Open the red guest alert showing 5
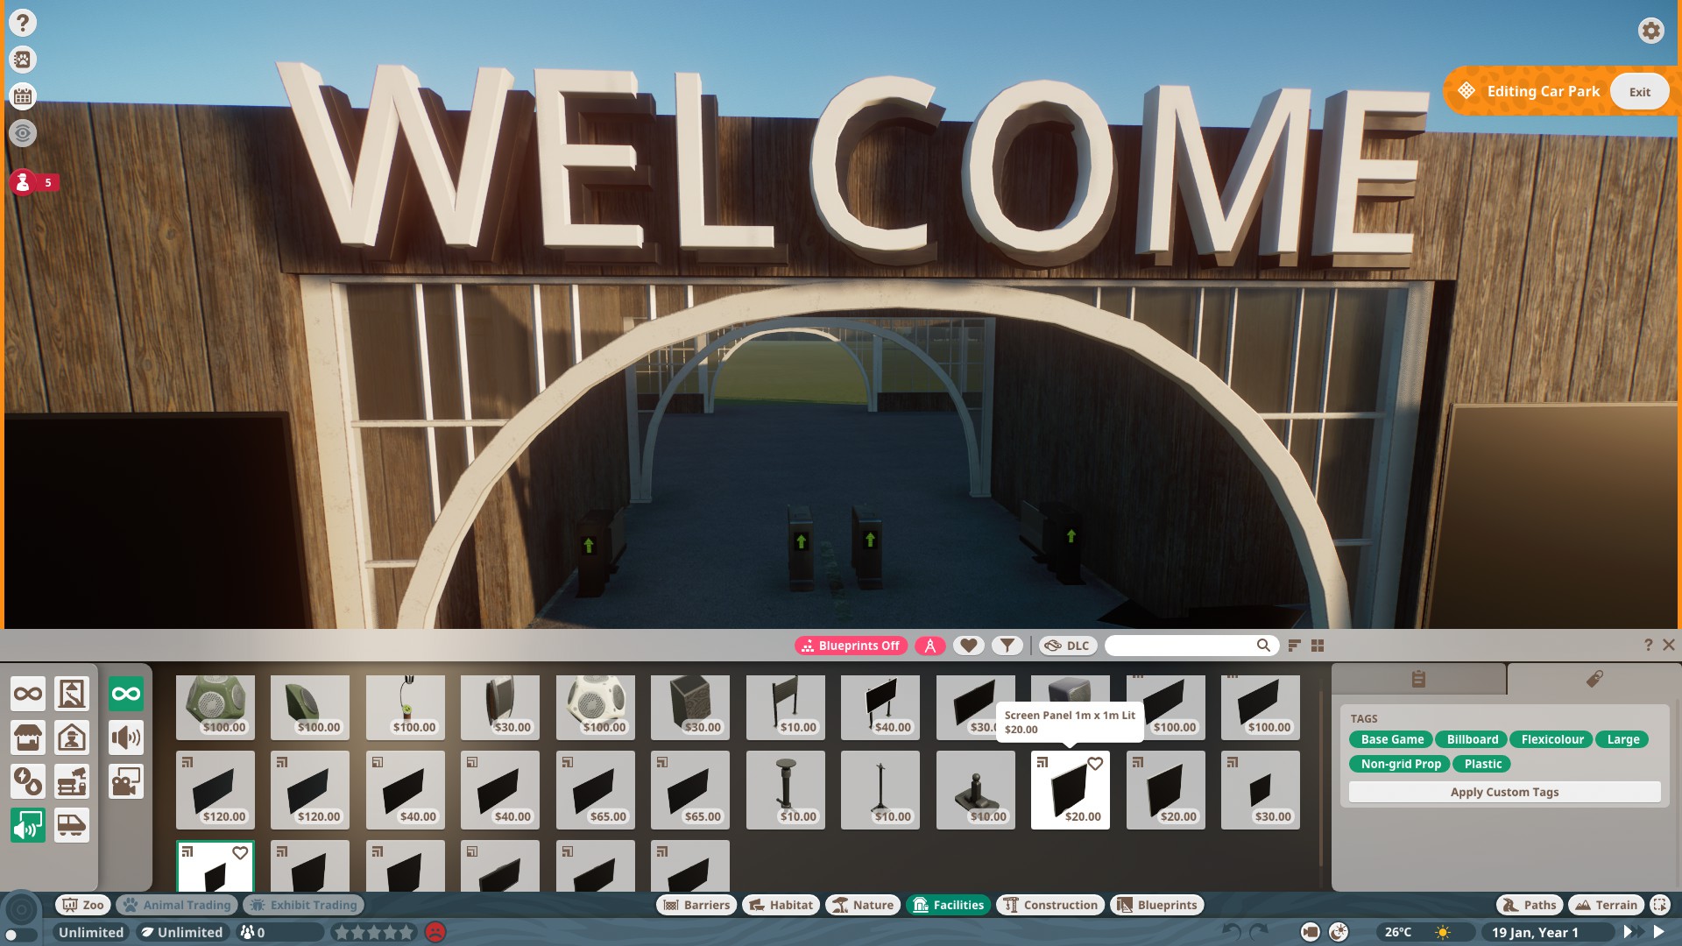This screenshot has height=946, width=1682. 34,182
